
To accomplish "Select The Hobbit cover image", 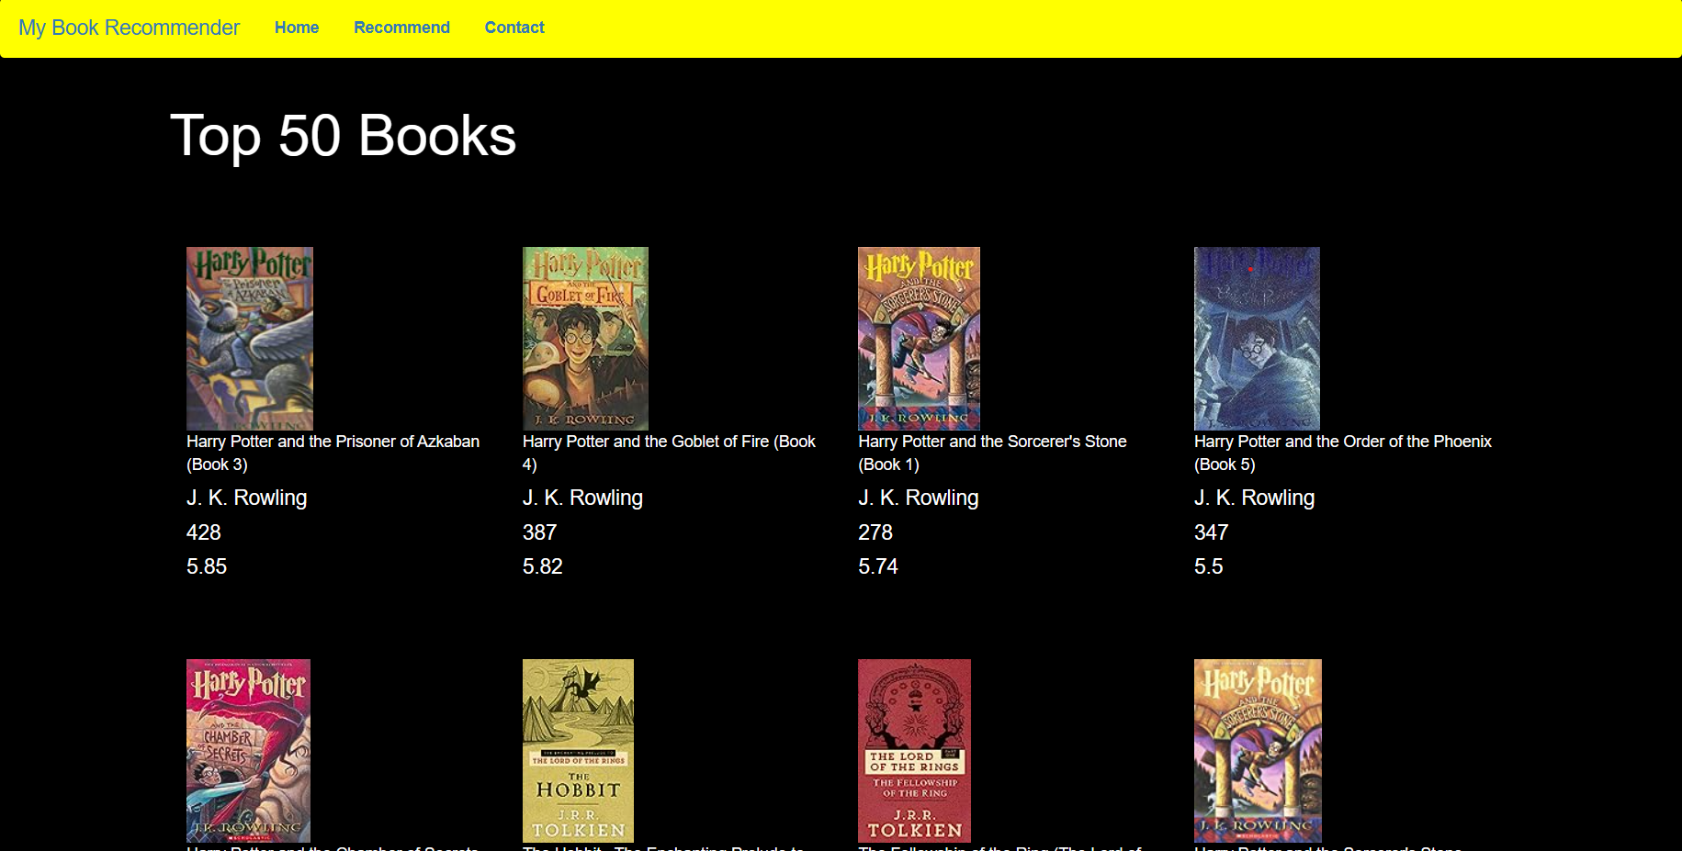I will click(x=578, y=750).
